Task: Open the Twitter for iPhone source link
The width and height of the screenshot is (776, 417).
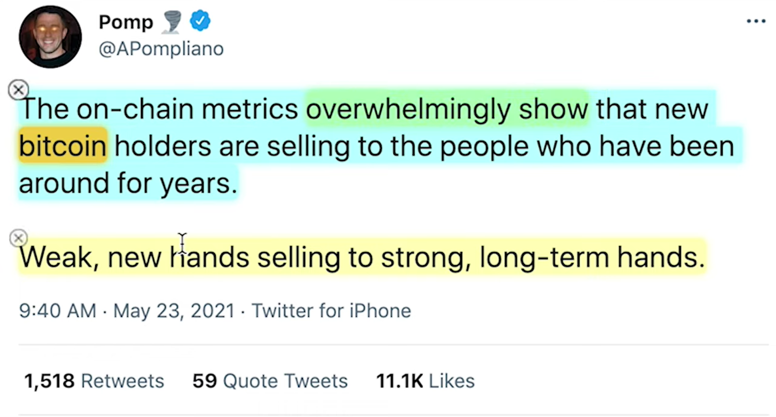Action: 331,311
